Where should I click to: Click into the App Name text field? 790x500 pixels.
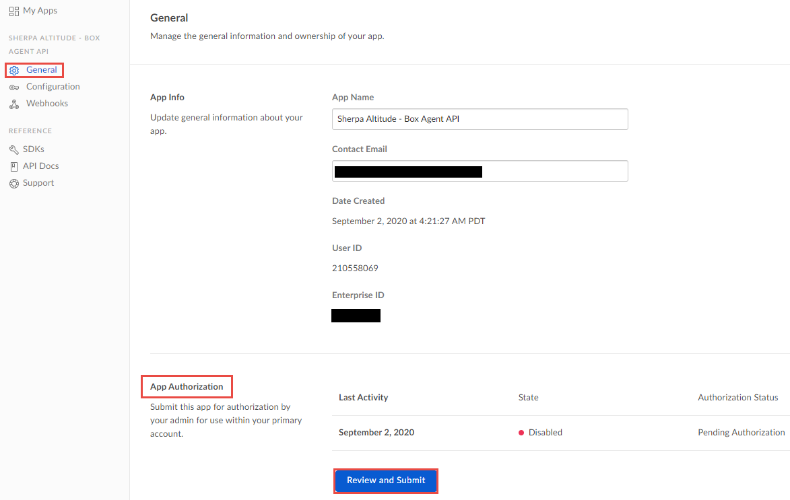pyautogui.click(x=480, y=119)
